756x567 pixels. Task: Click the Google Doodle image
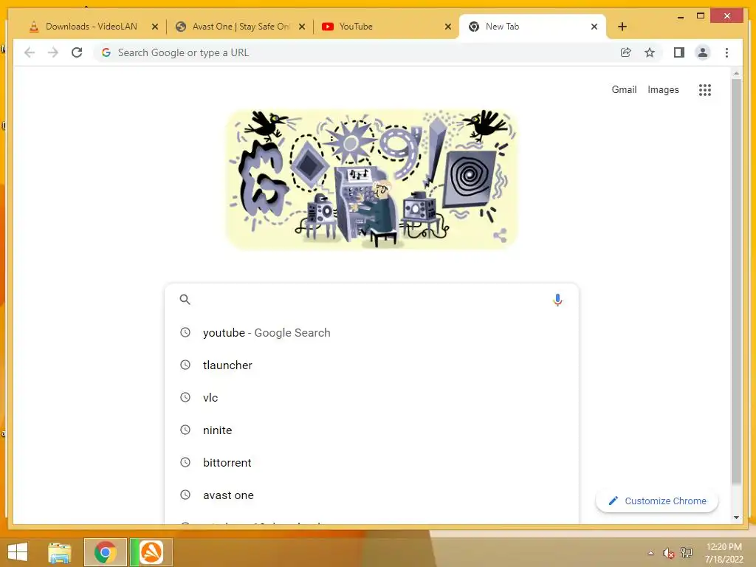click(x=371, y=179)
